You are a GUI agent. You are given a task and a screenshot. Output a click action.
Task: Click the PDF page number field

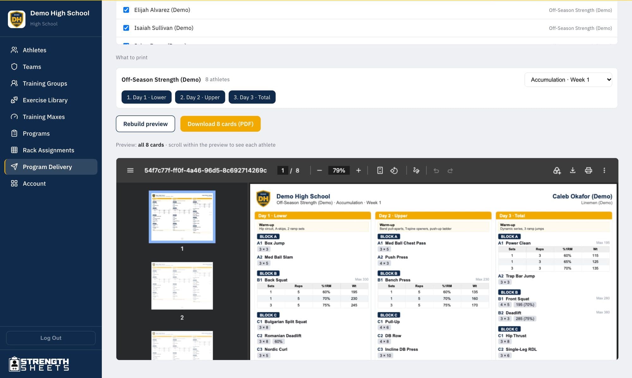(283, 170)
